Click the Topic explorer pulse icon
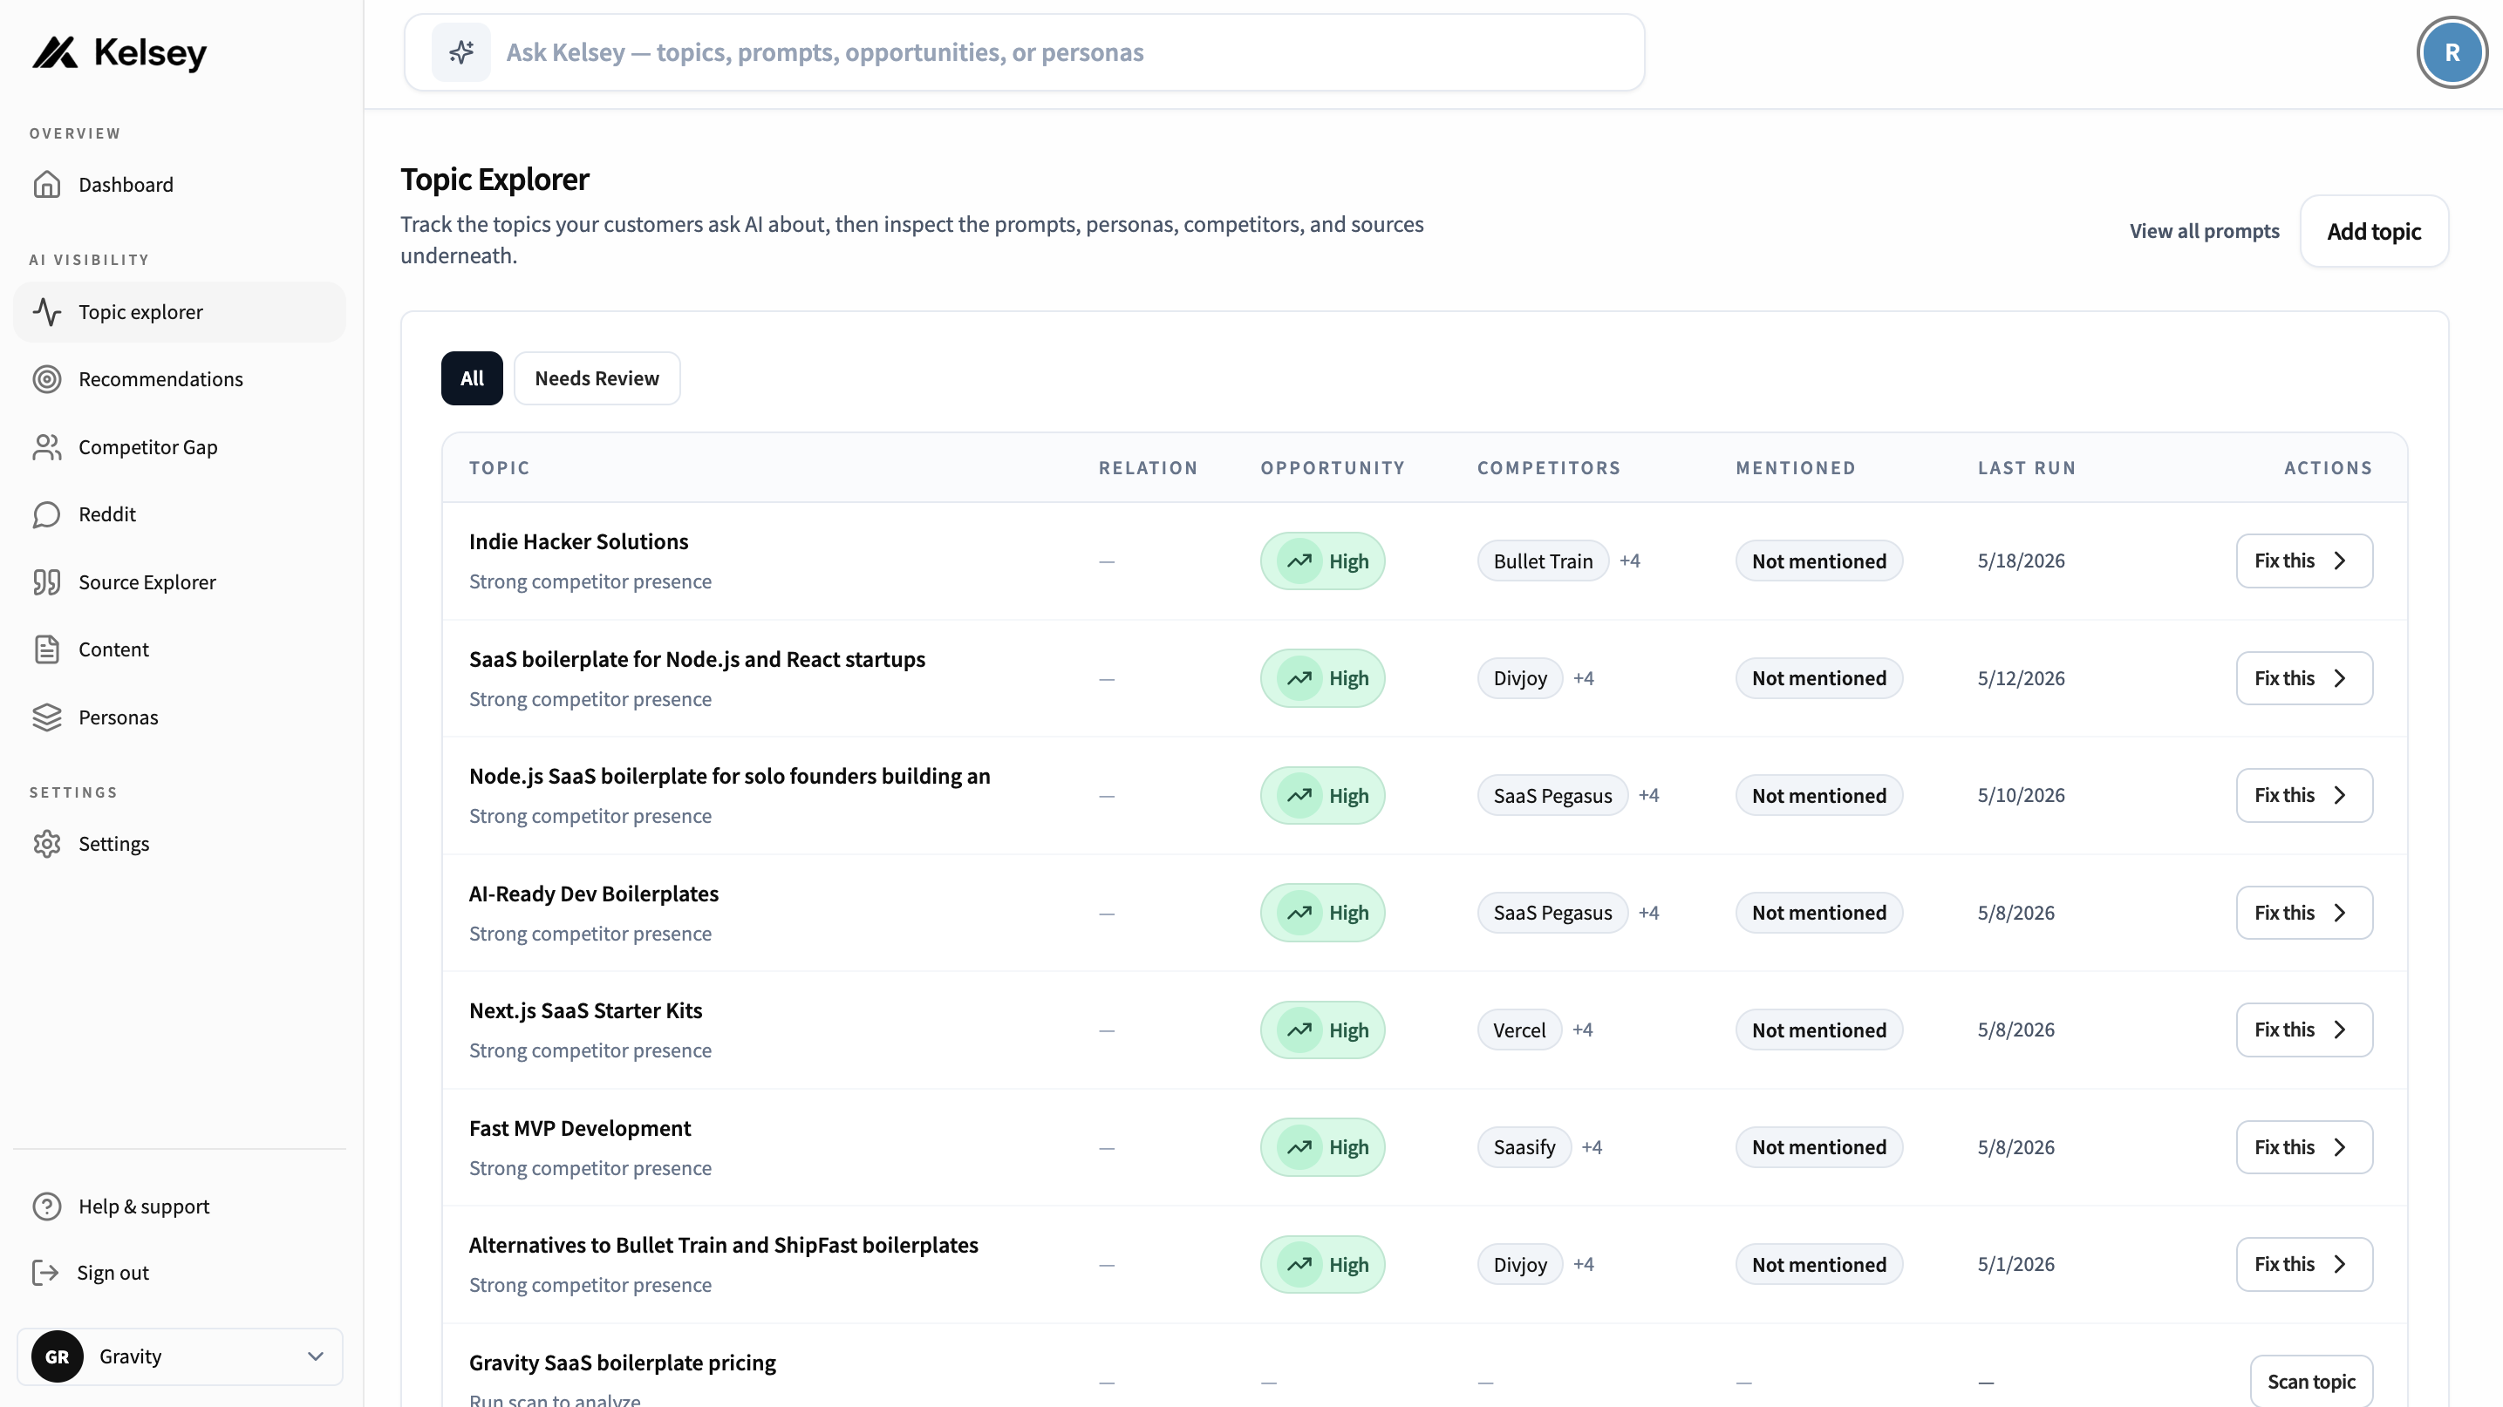Viewport: 2503px width, 1407px height. [x=46, y=312]
